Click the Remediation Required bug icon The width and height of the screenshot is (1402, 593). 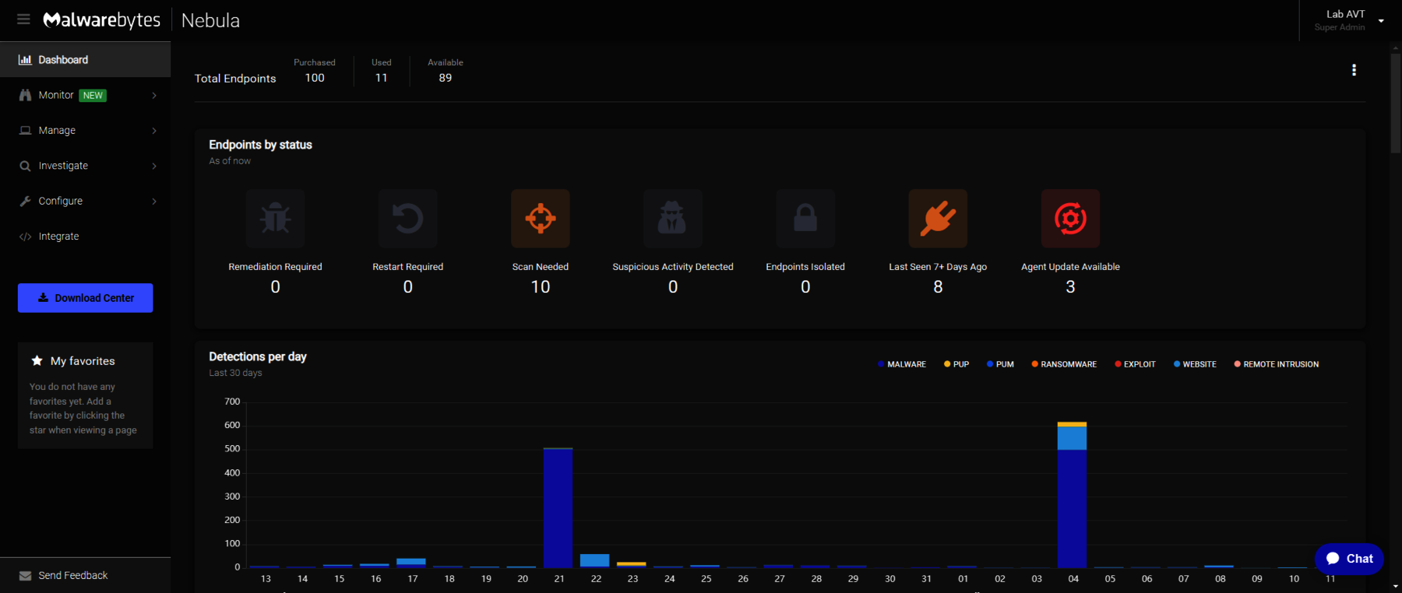click(x=275, y=219)
